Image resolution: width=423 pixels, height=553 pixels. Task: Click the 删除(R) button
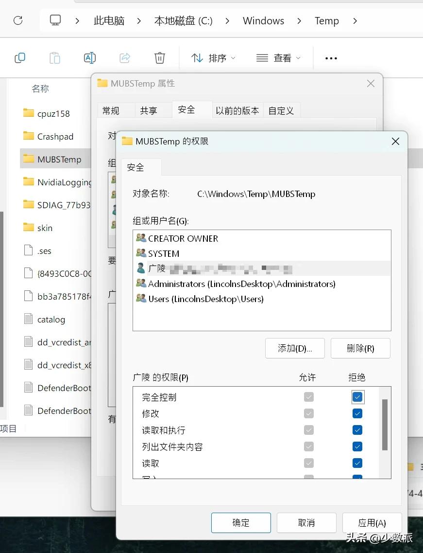click(x=360, y=348)
